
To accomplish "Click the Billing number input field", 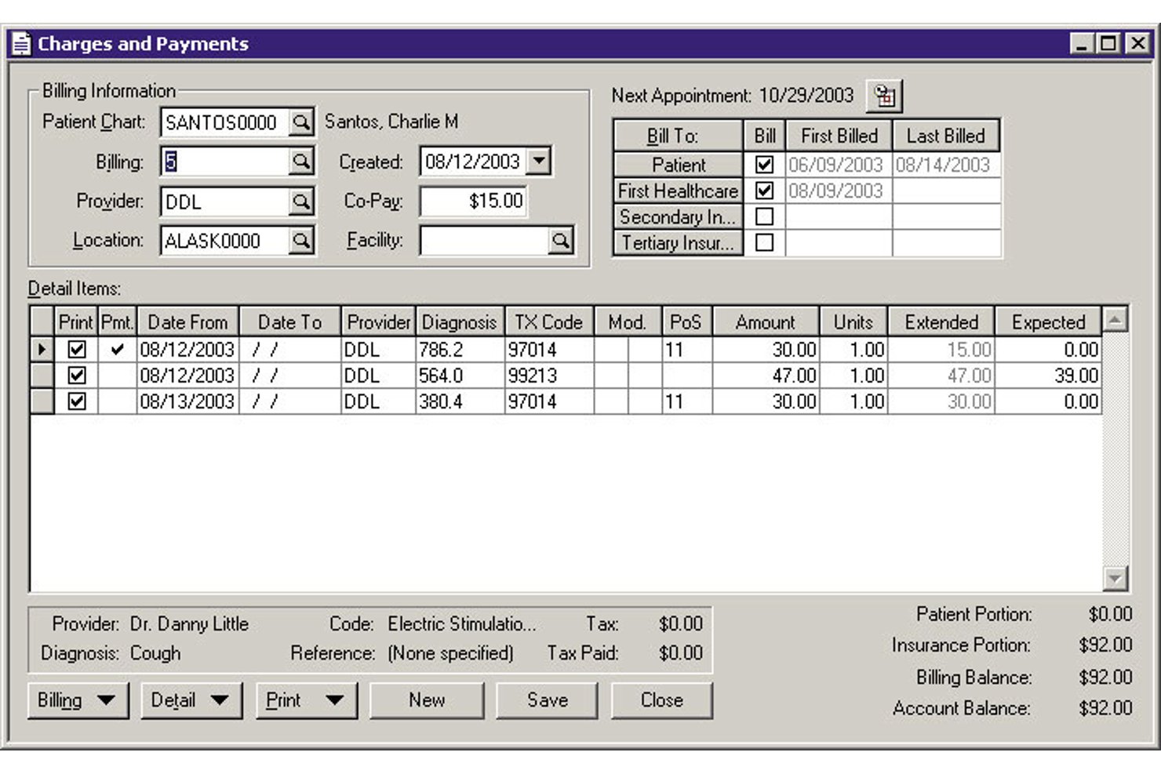I will click(224, 162).
